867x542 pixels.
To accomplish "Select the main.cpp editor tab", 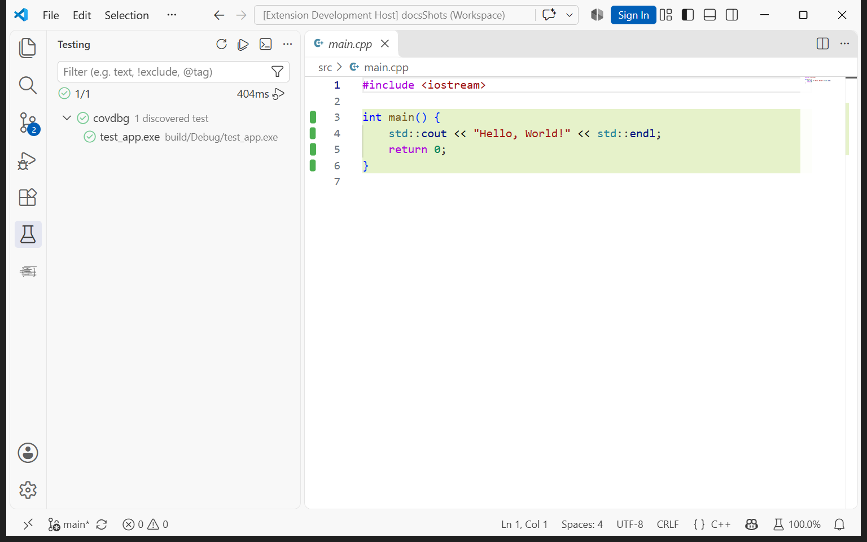I will (351, 43).
